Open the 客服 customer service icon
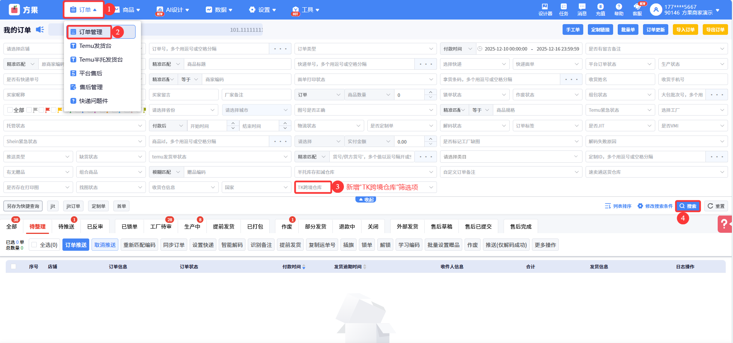The width and height of the screenshot is (733, 343). tap(637, 7)
